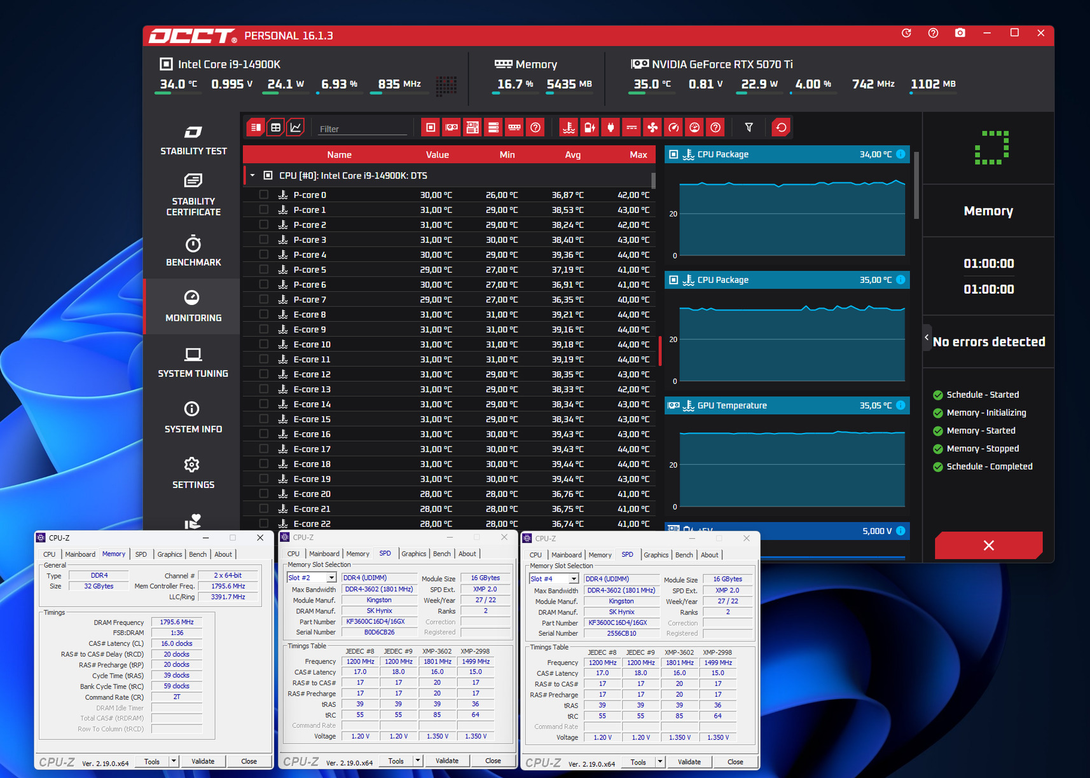The height and width of the screenshot is (778, 1090).
Task: Open OCCT help from the title bar
Action: tap(933, 33)
